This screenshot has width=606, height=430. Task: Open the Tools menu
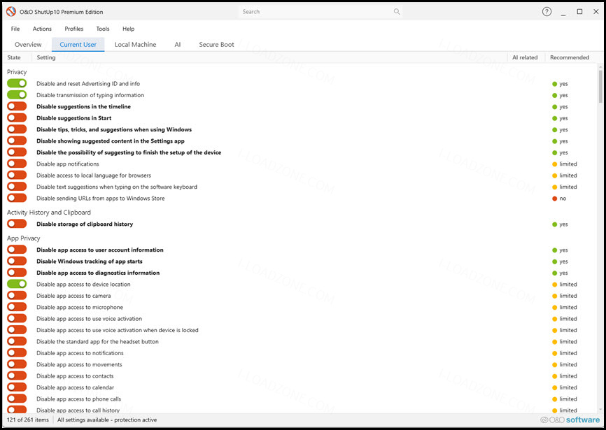tap(103, 29)
